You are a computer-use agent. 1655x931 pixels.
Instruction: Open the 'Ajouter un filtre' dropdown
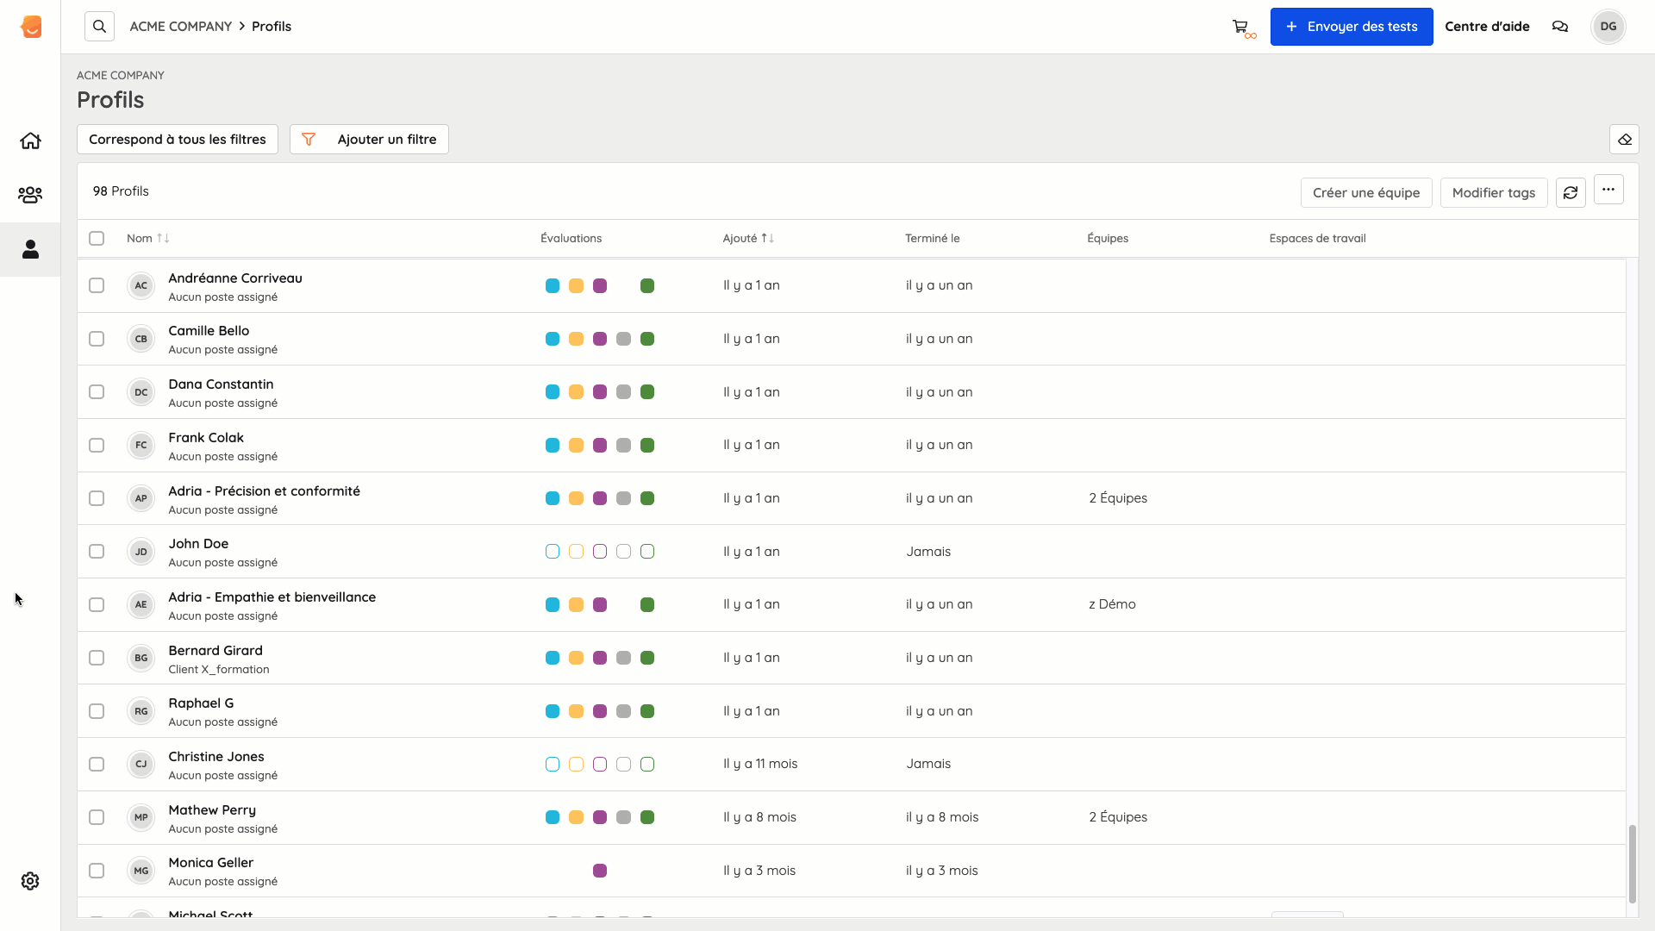coord(369,140)
